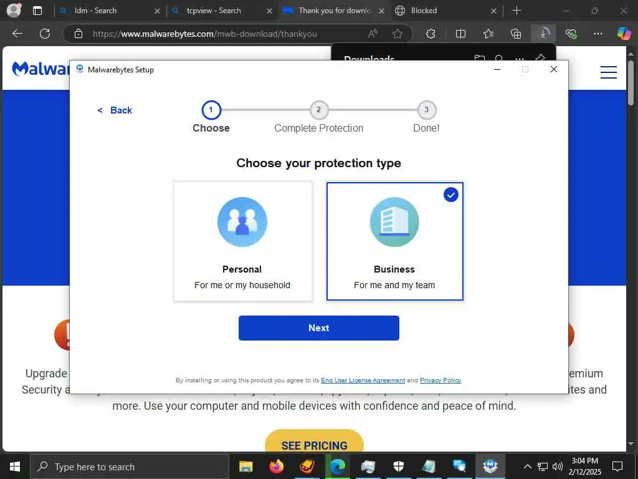Viewport: 638px width, 479px height.
Task: Open the Favorites list icon
Action: (x=488, y=34)
